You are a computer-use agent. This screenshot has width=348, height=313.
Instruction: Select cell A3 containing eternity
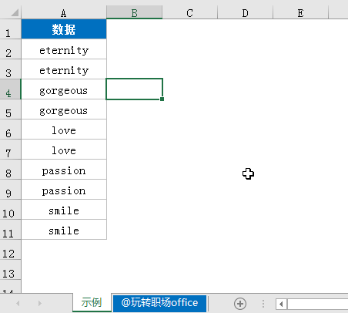(x=64, y=69)
